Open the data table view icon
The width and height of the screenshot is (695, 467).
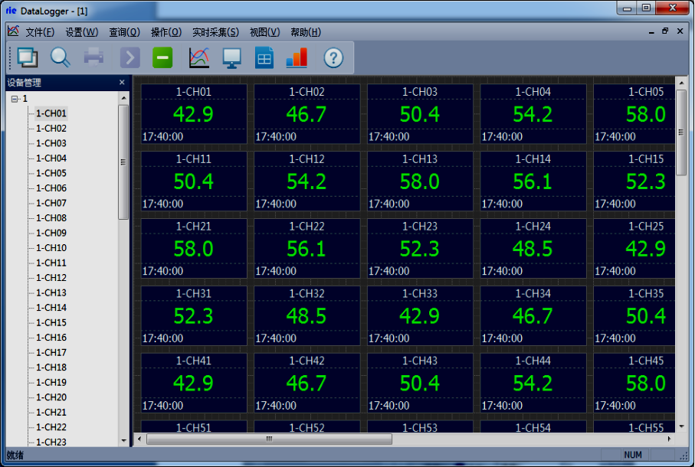click(x=264, y=57)
